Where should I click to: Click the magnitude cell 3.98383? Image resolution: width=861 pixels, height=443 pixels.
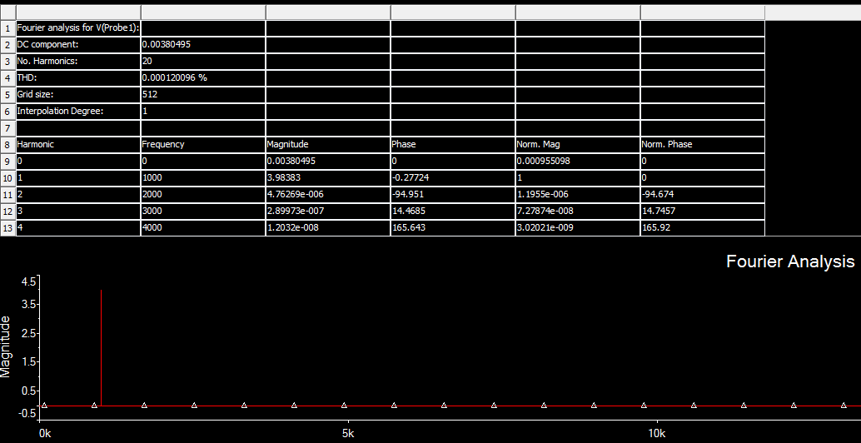[x=328, y=178]
